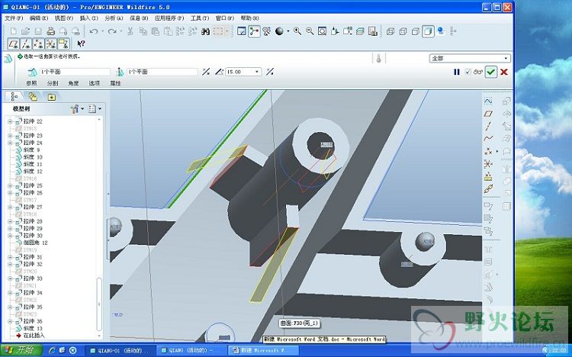This screenshot has height=357, width=572.
Task: Click the Zoom out magnifier icon
Action: pos(310,31)
